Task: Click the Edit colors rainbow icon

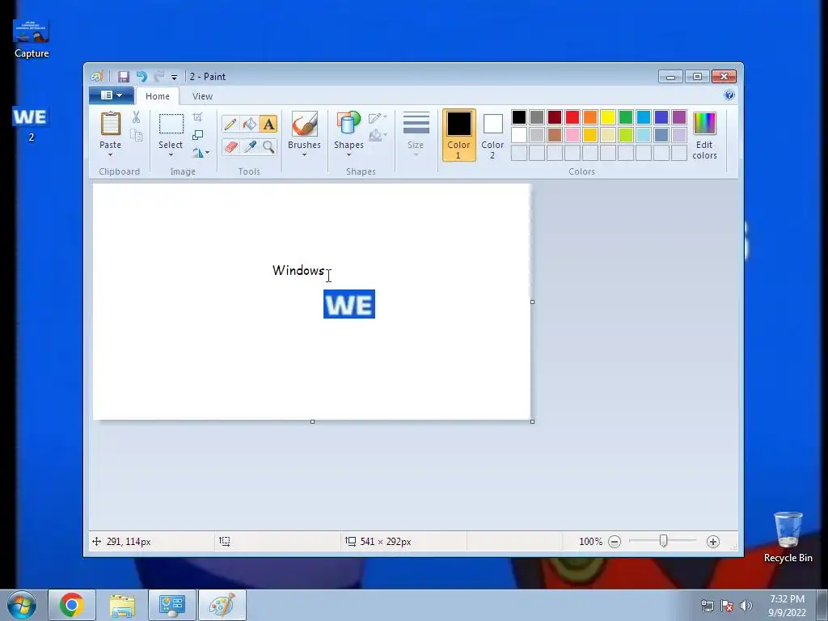Action: pyautogui.click(x=704, y=124)
